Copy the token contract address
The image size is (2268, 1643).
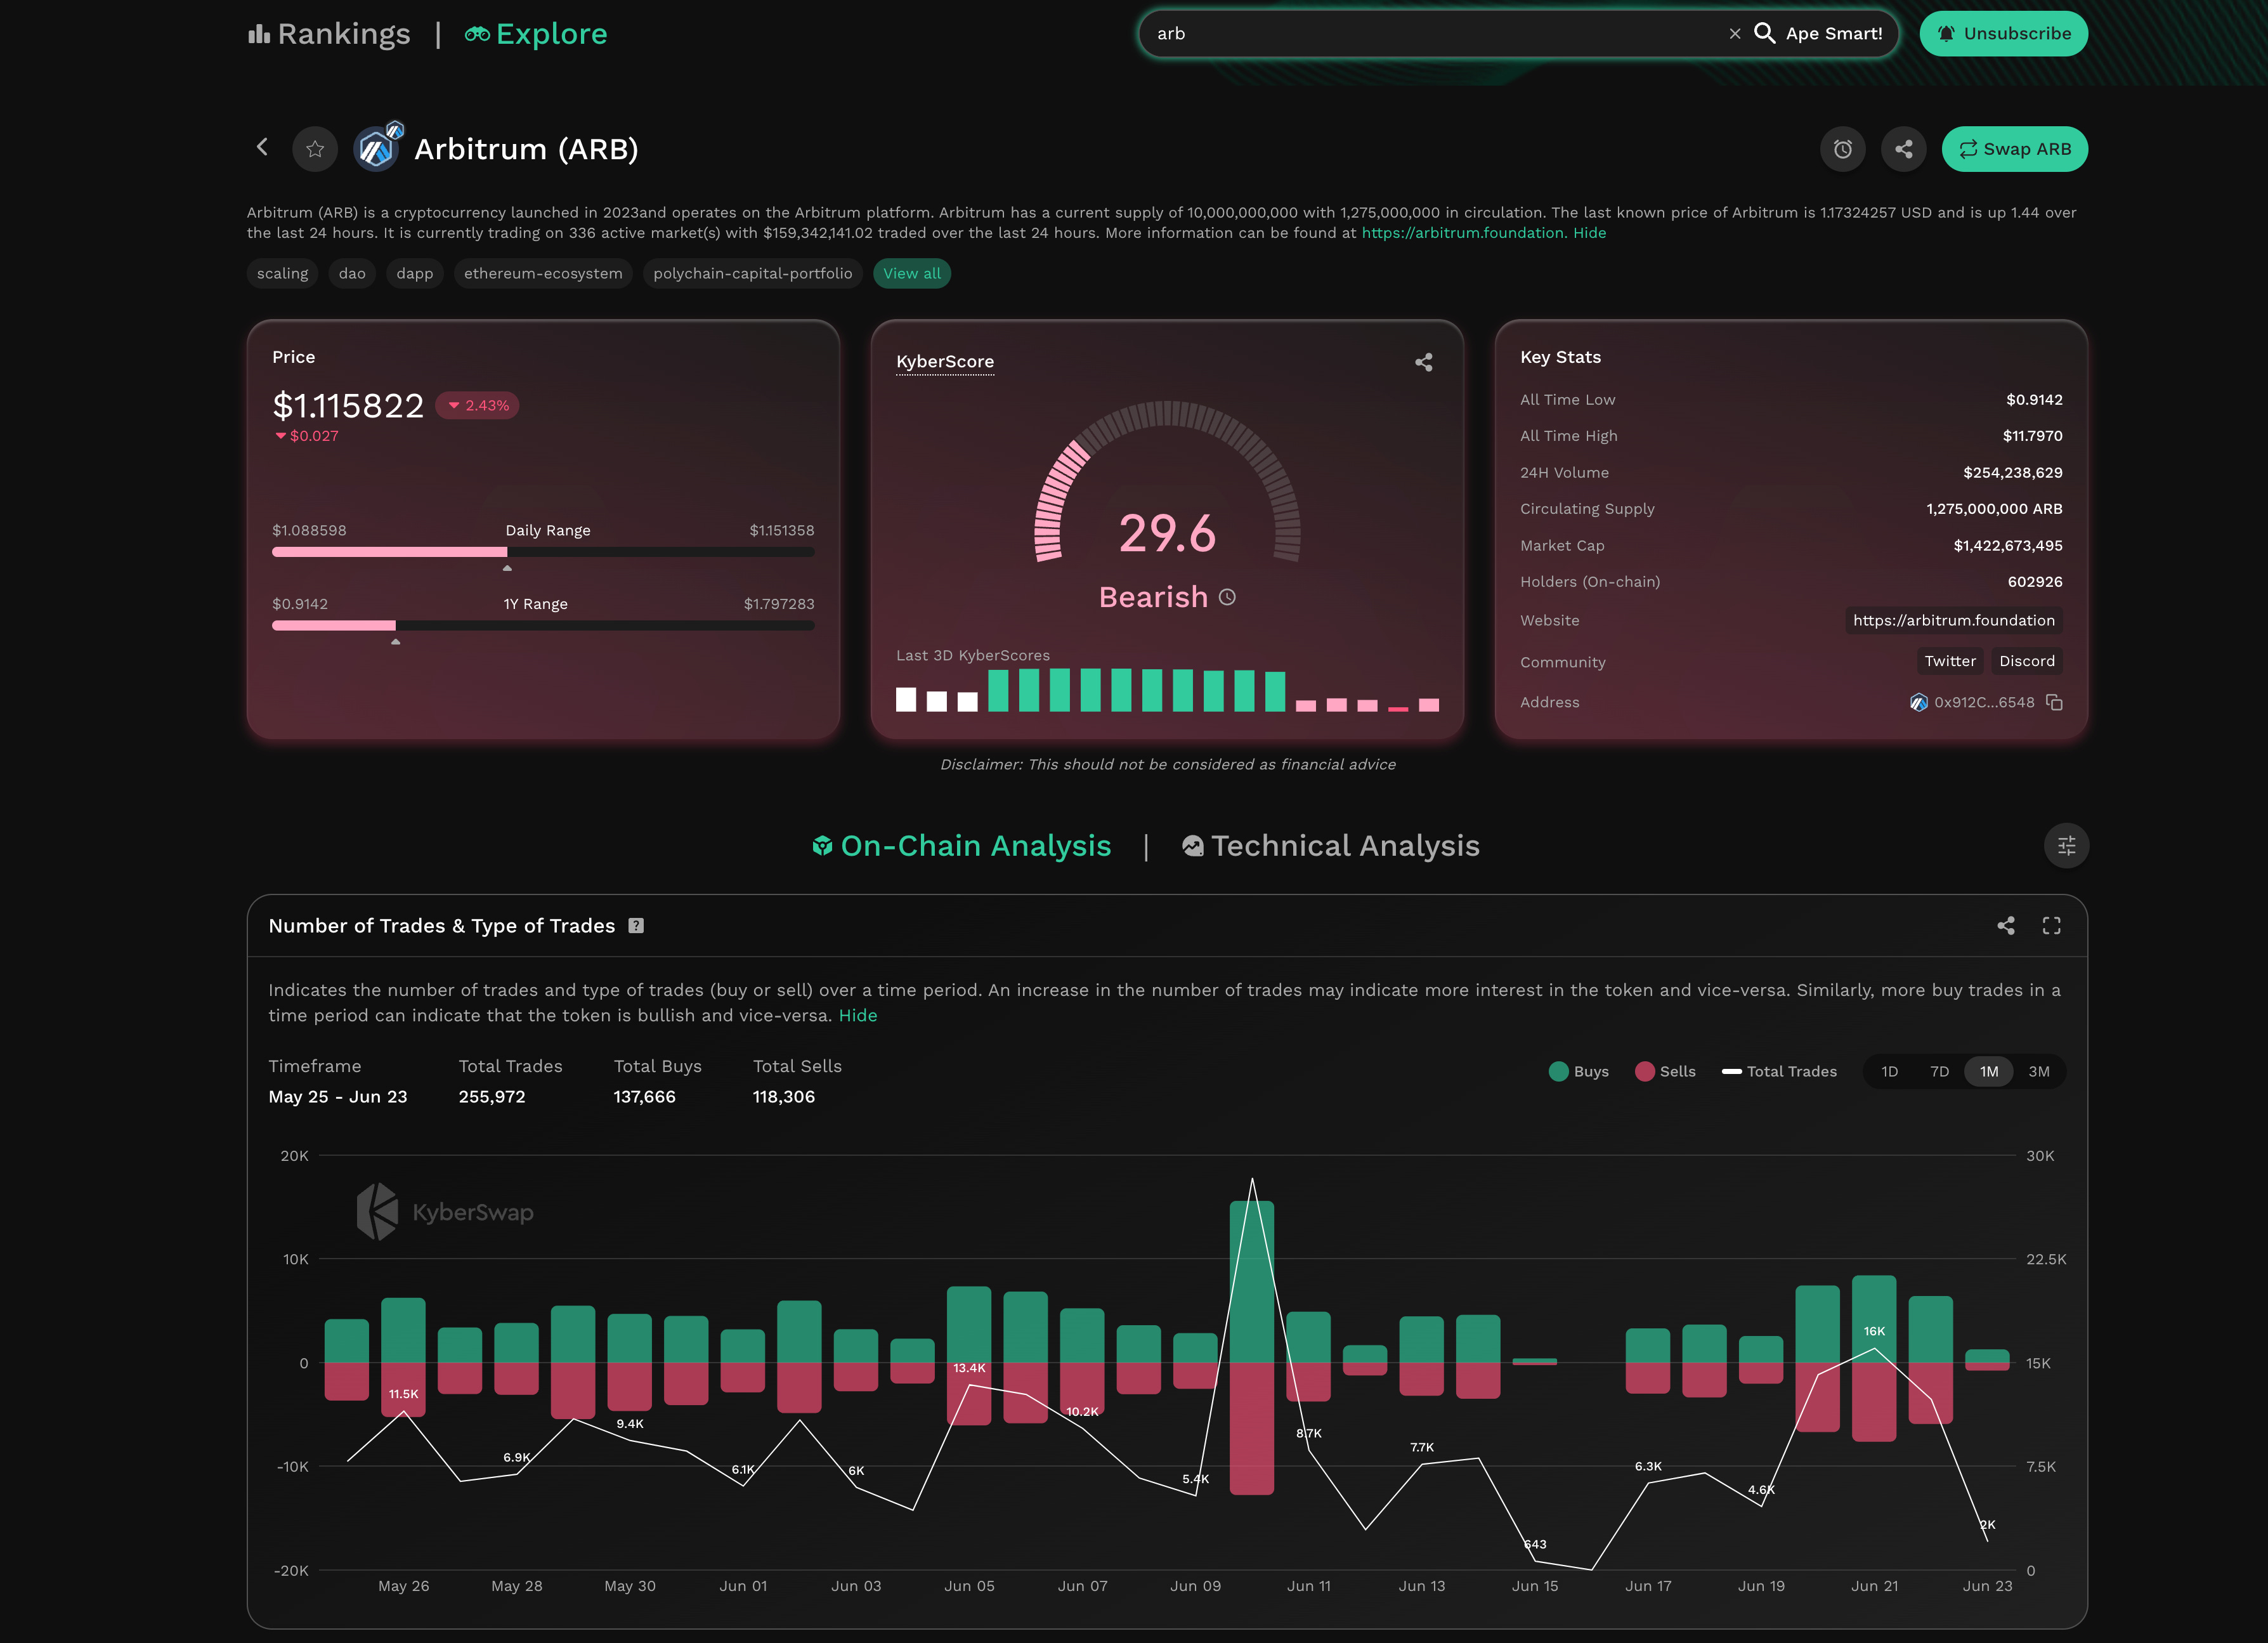[x=2055, y=702]
